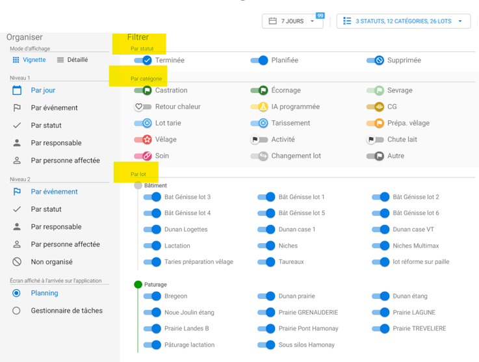Screen dimensions: 479x362
Task: Toggle the Niches Multimax lot switch
Action: 381,246
